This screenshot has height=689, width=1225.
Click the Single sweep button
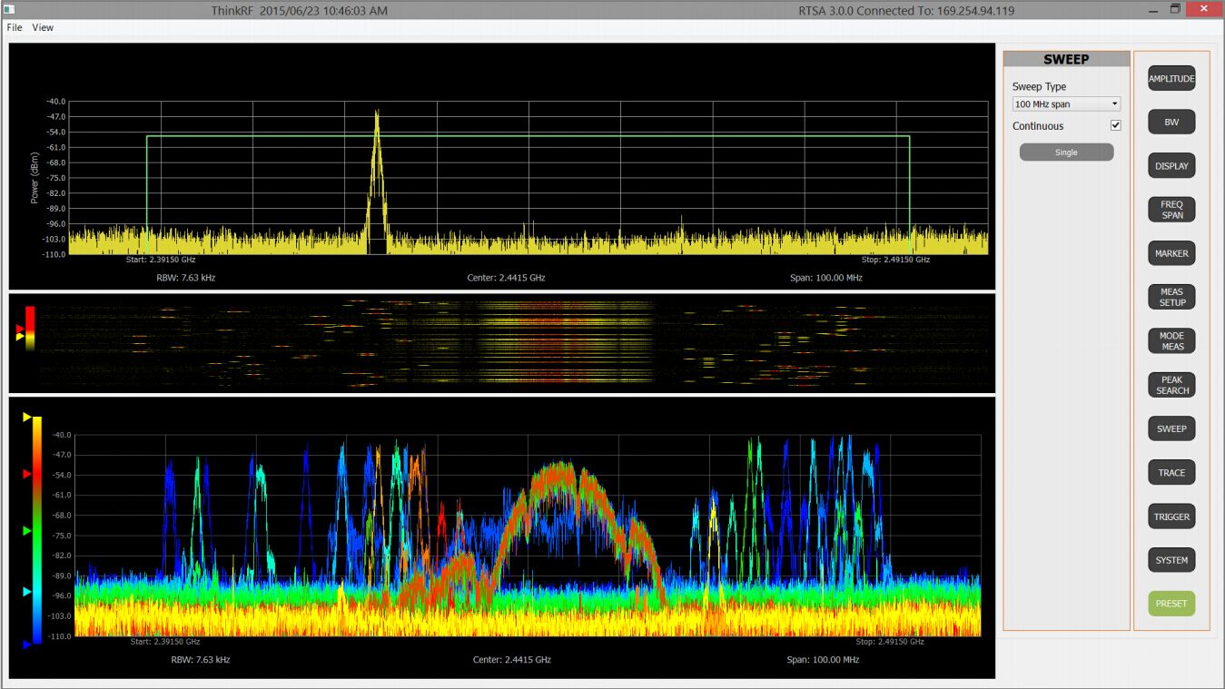click(1066, 153)
